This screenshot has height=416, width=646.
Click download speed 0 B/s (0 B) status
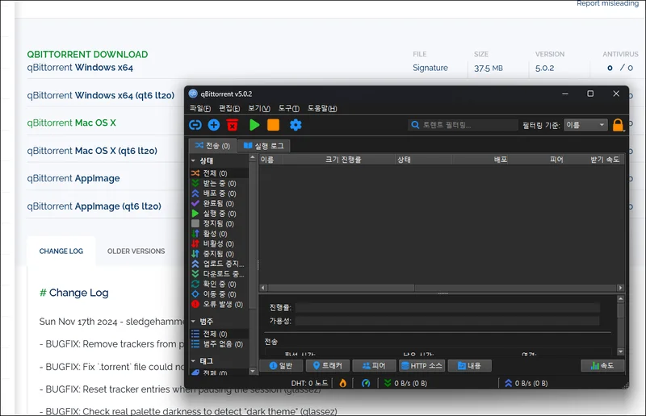[406, 383]
